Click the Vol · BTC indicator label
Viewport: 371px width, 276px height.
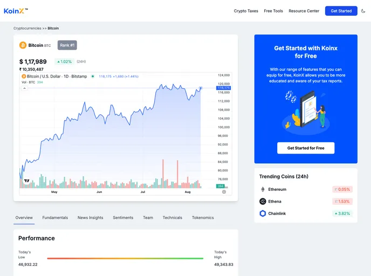[29, 82]
